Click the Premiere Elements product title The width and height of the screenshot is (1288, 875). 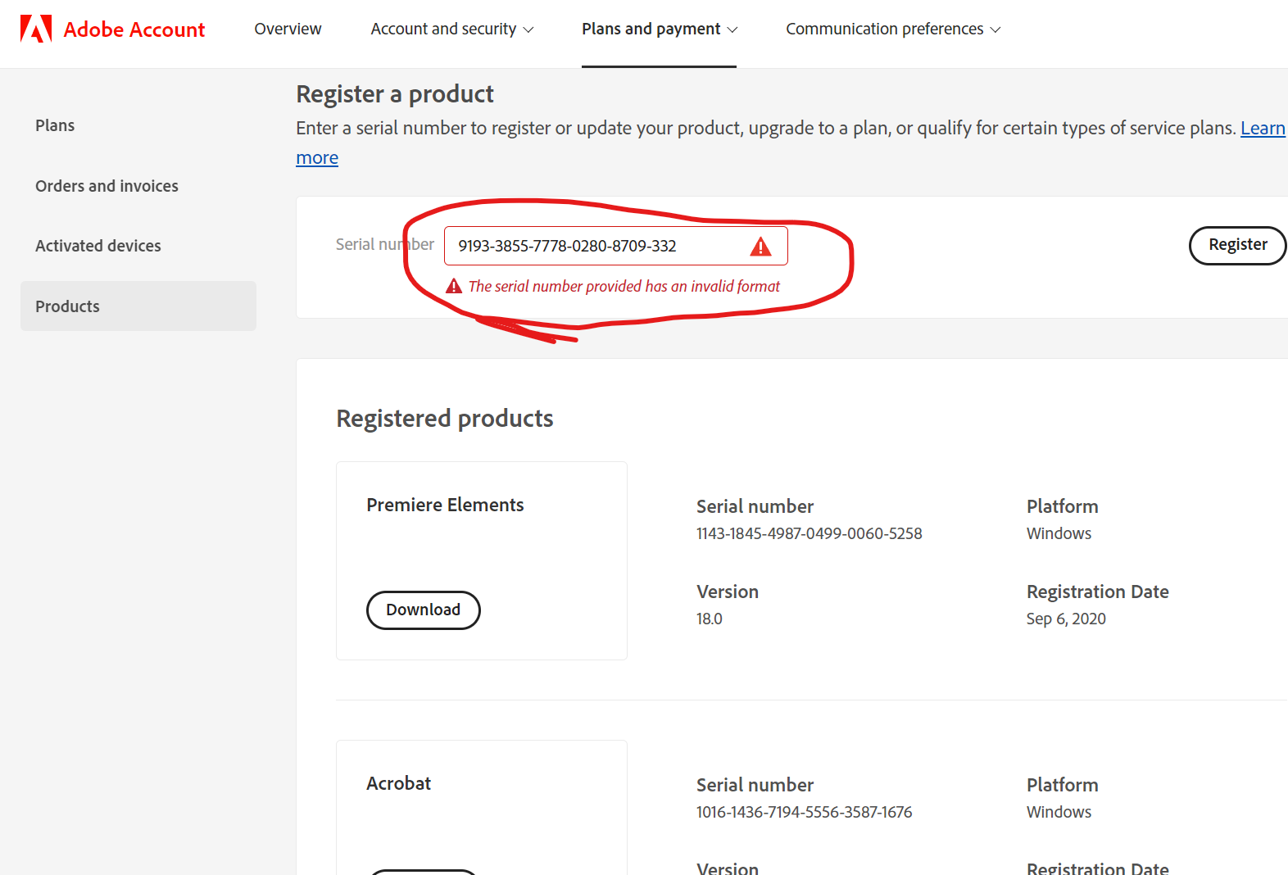(445, 505)
